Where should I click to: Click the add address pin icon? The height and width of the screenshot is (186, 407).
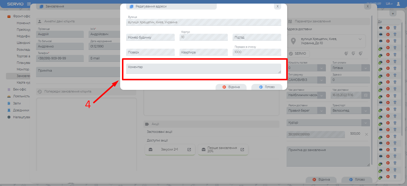coord(346,53)
